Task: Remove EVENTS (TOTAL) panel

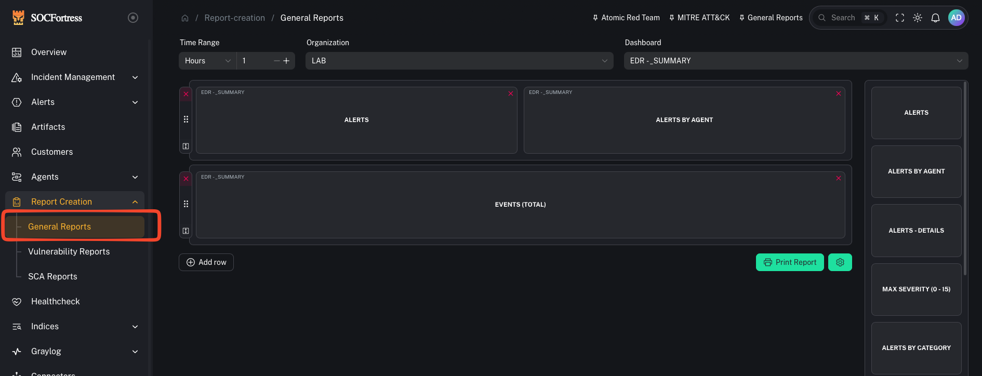Action: [839, 178]
